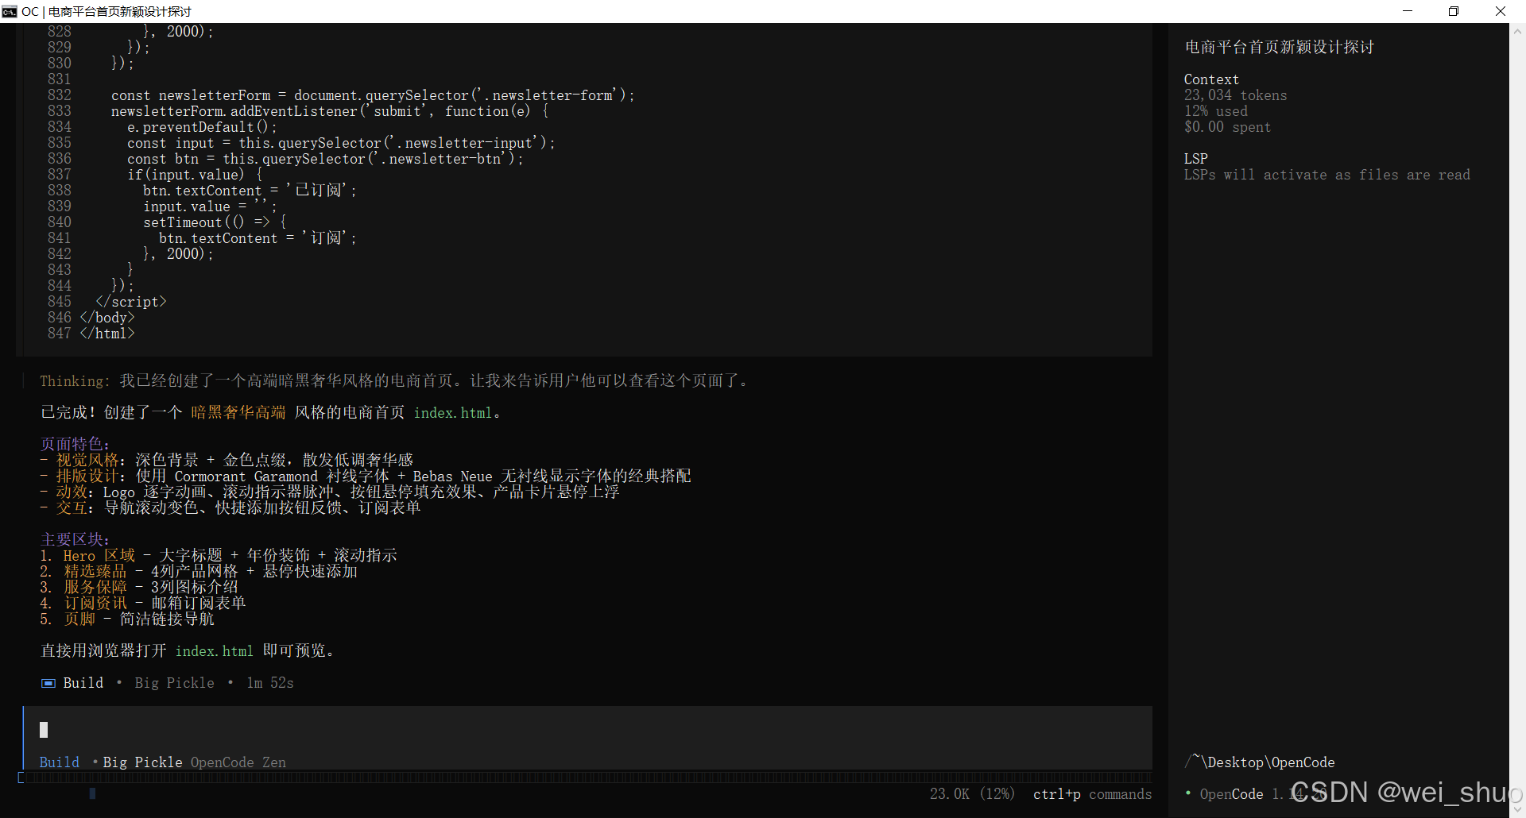
Task: Click the e.preventDefault() code line
Action: (x=202, y=127)
